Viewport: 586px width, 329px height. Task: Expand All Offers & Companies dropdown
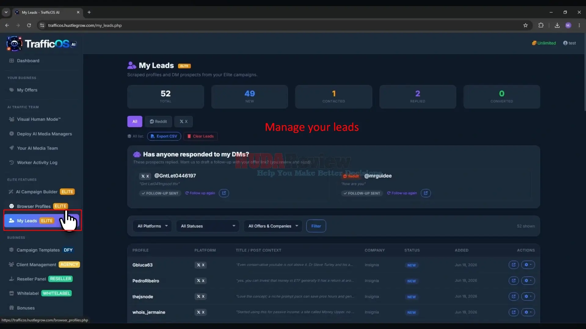coord(273,226)
